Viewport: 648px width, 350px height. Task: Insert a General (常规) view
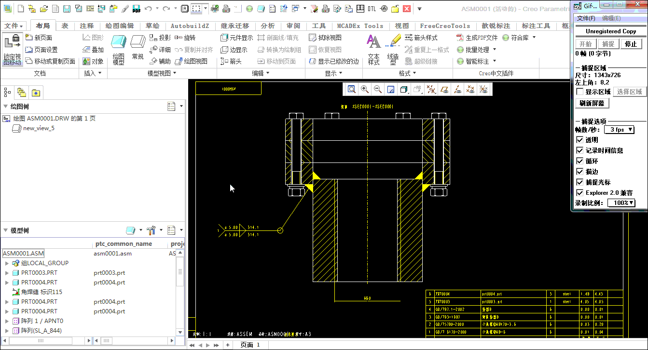point(138,47)
